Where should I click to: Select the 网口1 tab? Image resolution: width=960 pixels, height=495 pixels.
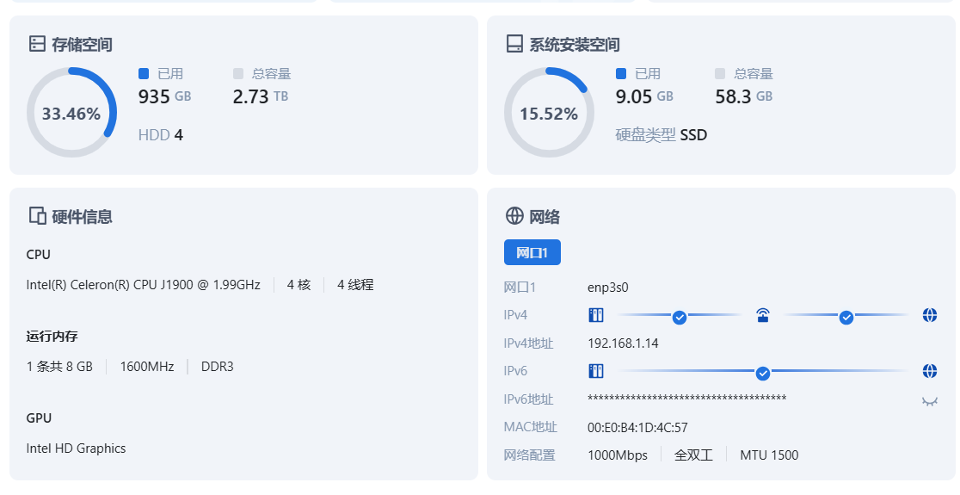tap(532, 252)
